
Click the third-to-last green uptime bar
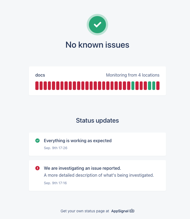click(133, 86)
